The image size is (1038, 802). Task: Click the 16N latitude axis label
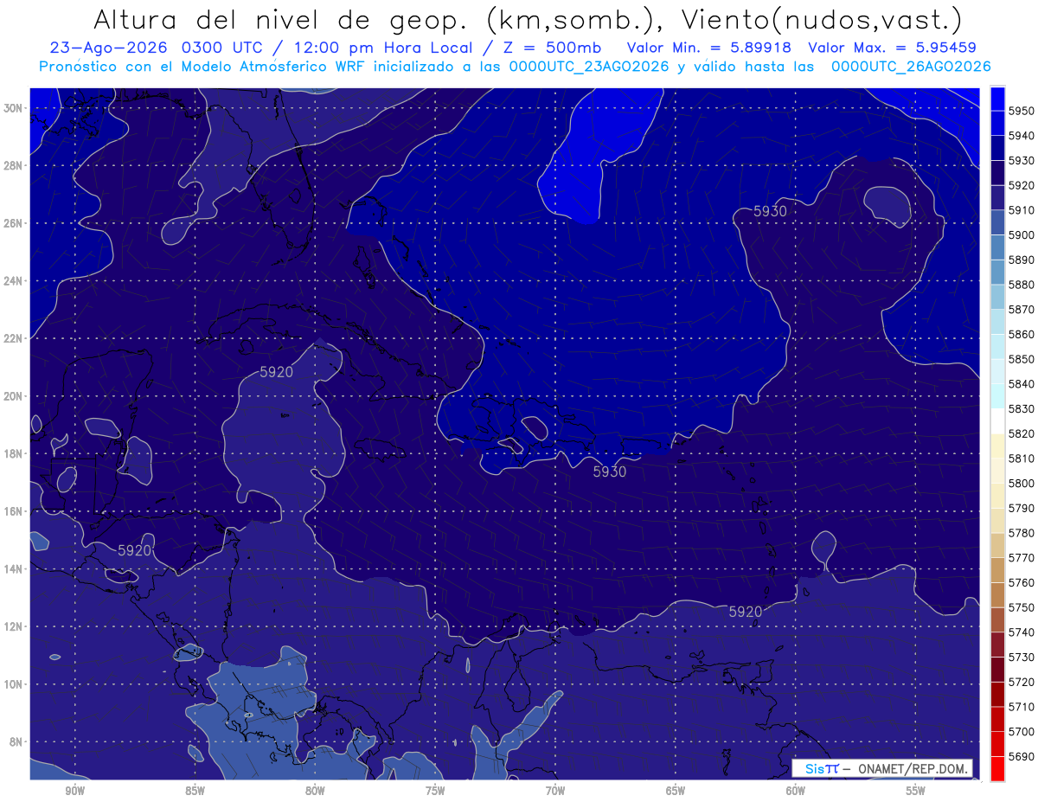point(14,511)
